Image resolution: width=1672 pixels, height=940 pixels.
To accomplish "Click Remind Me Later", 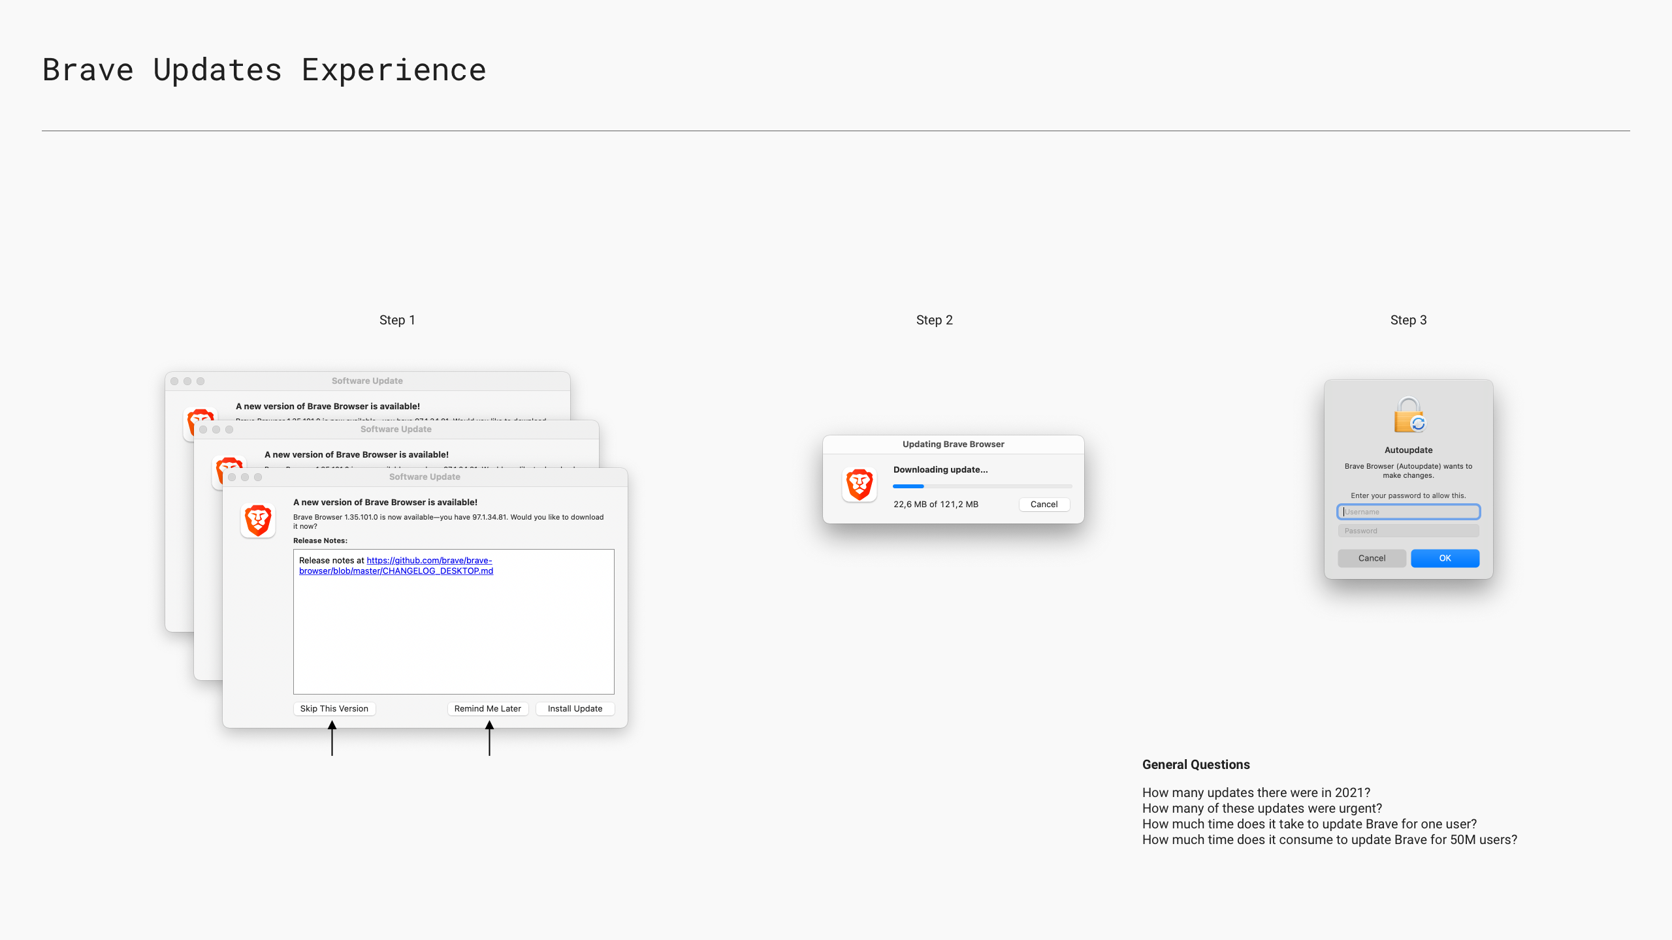I will click(x=487, y=708).
